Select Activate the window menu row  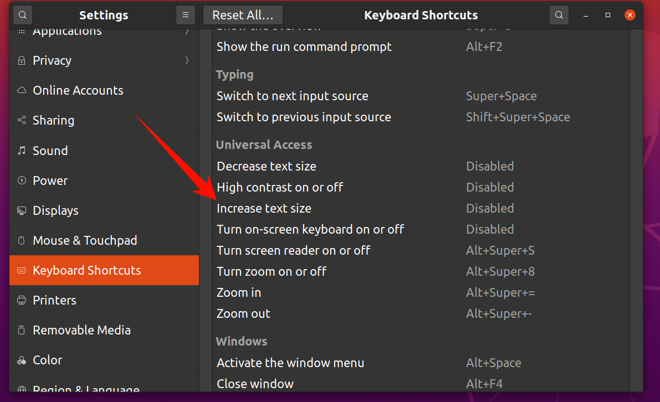(421, 363)
